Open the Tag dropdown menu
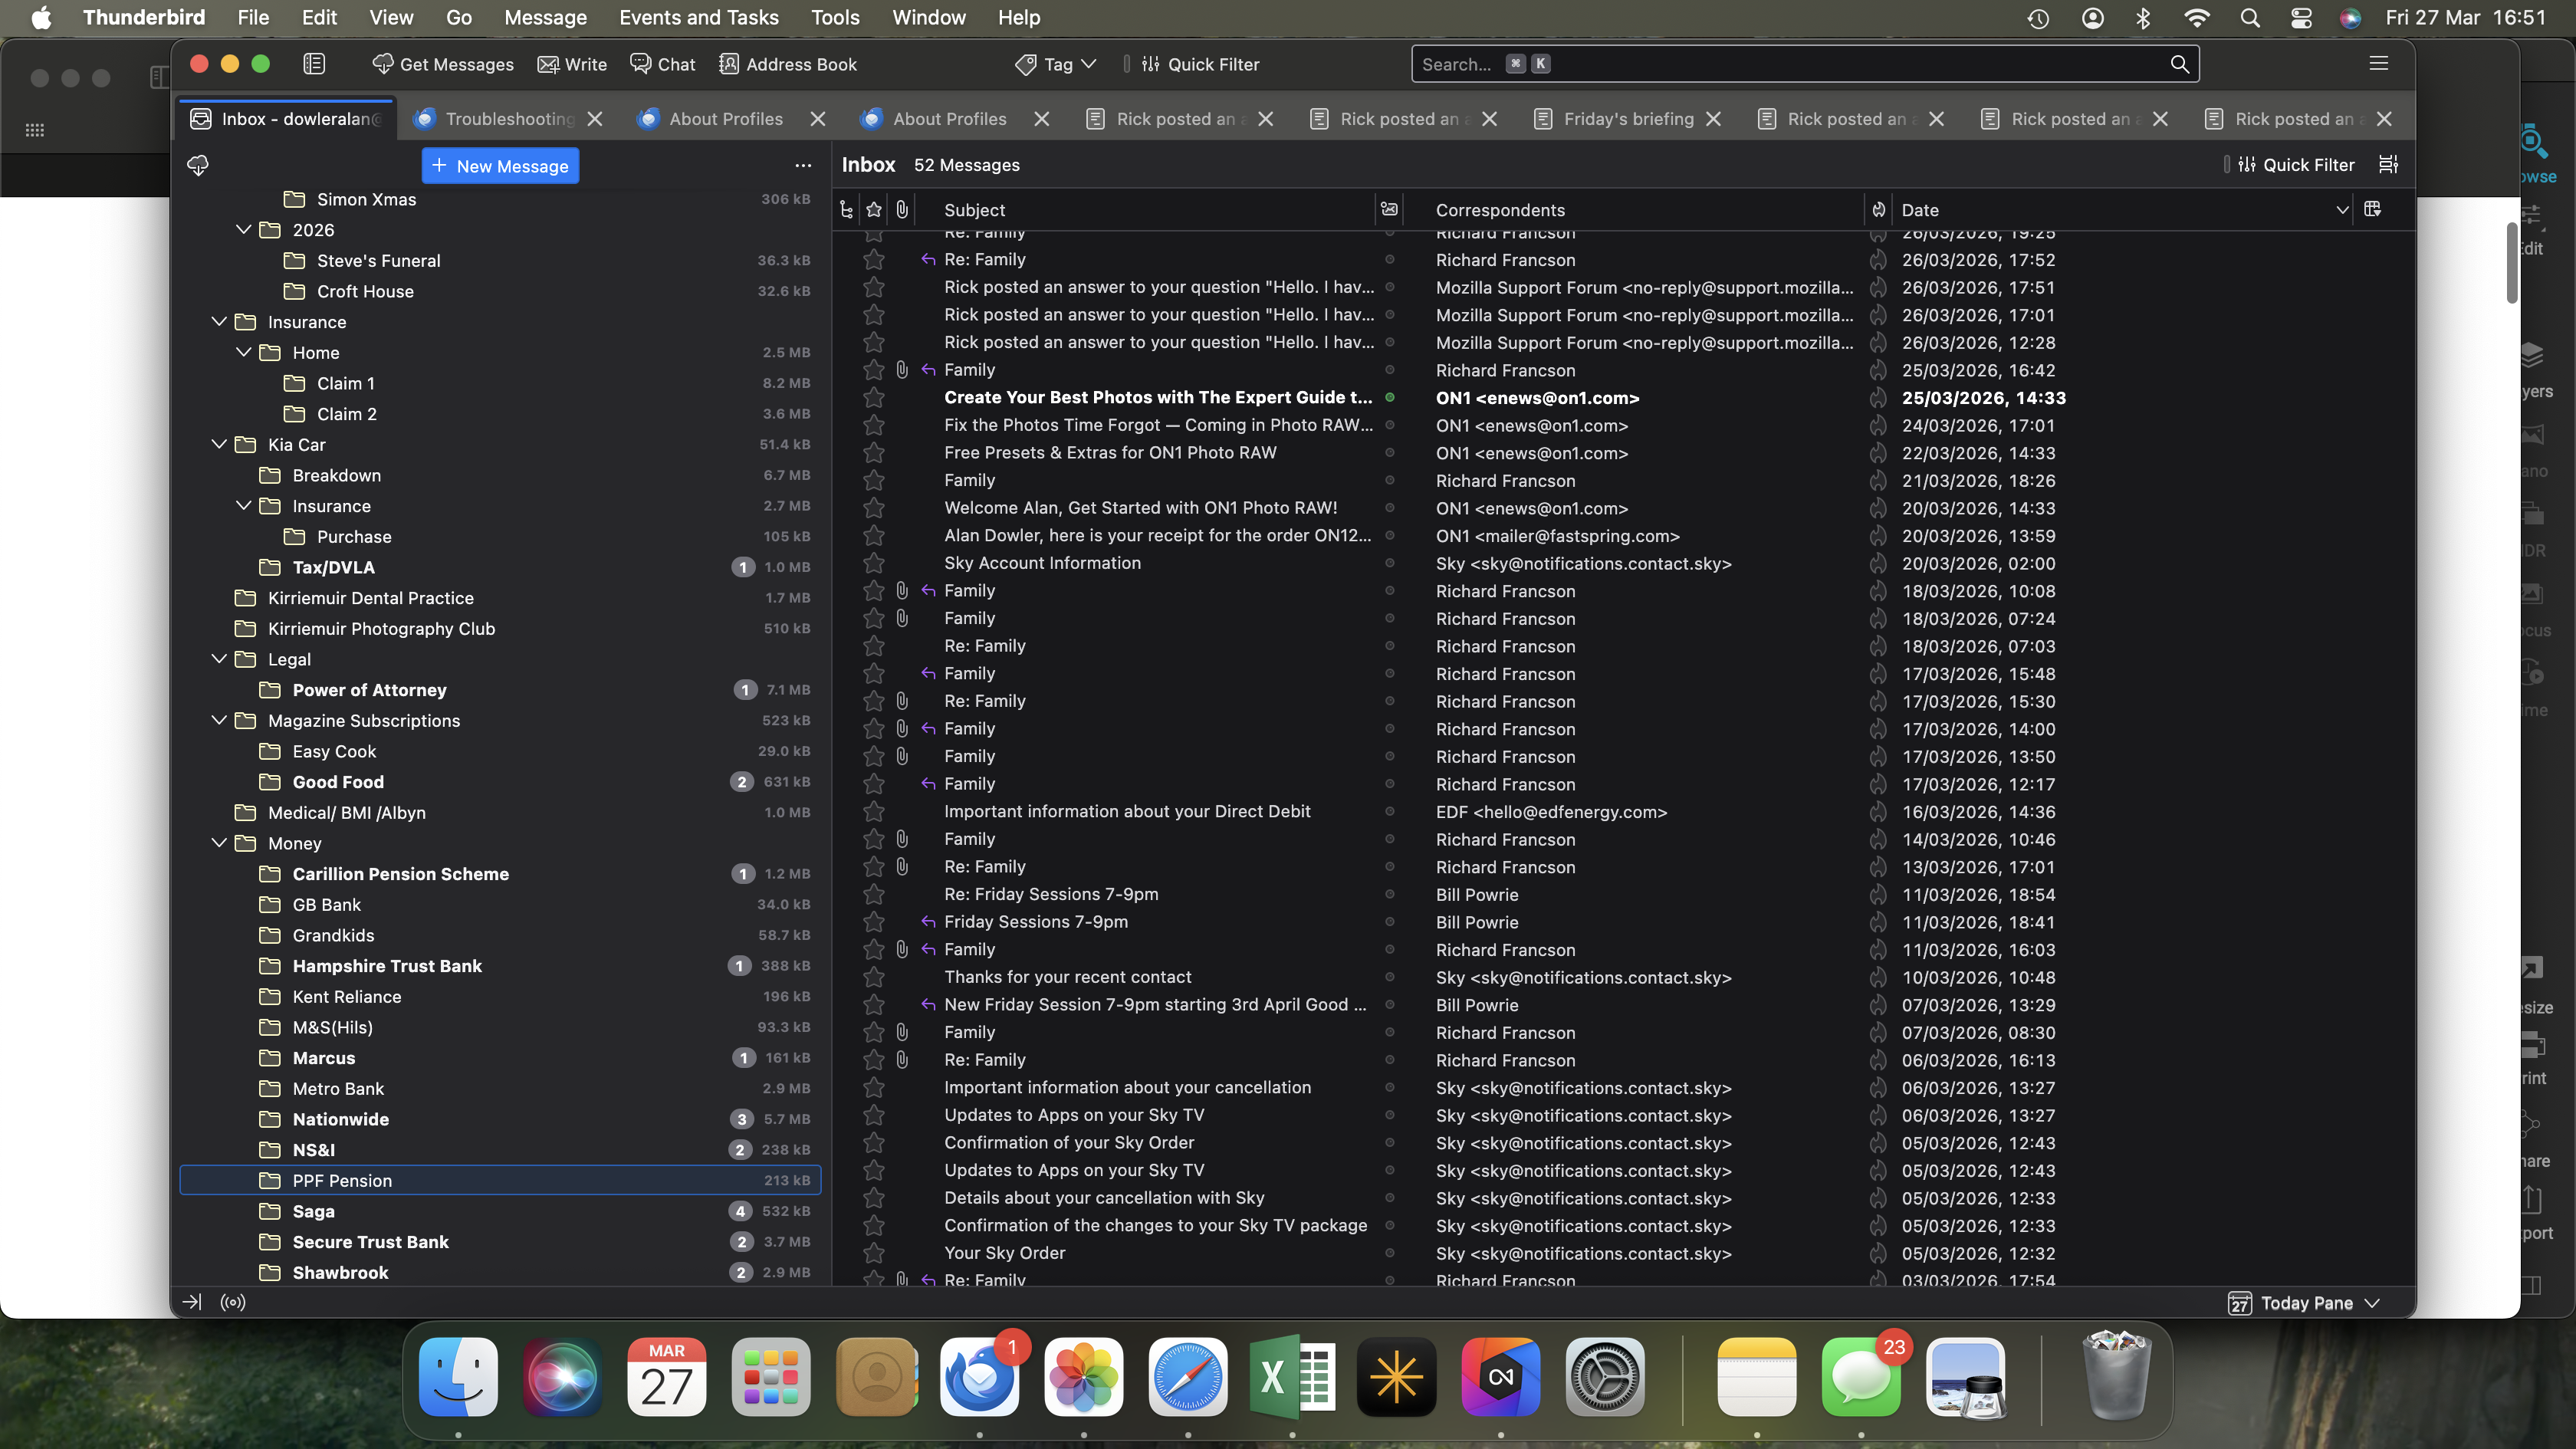Screen dimensions: 2576x1449 (1057, 64)
